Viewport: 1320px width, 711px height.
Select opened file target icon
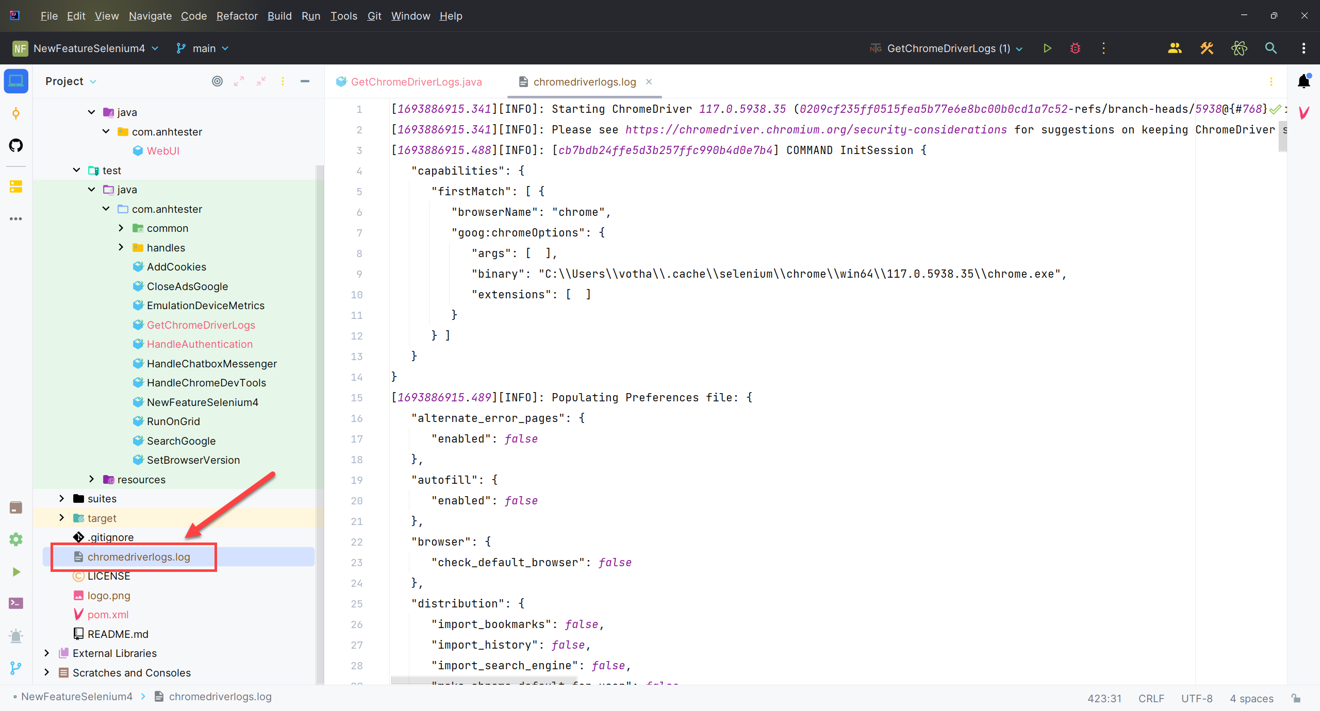click(x=218, y=81)
